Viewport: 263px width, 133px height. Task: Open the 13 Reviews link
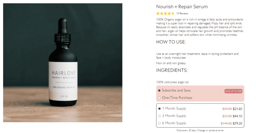(182, 14)
